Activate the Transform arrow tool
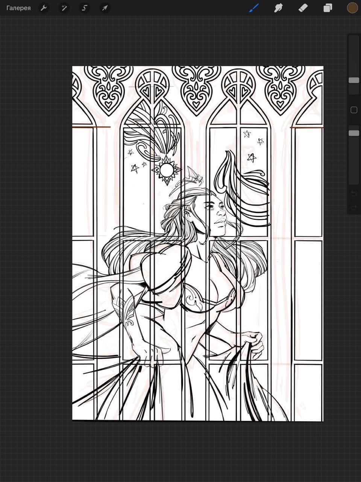The width and height of the screenshot is (361, 482). click(105, 8)
